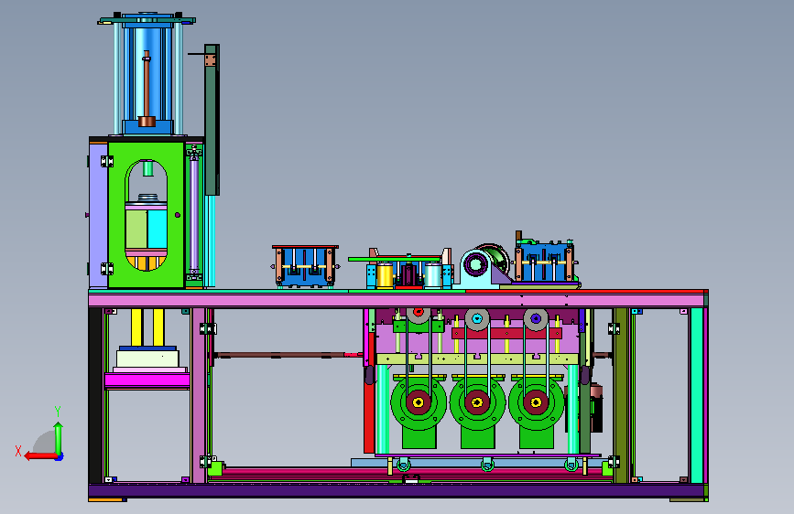
Task: Select the dark green vertical guard panel
Action: 212,120
